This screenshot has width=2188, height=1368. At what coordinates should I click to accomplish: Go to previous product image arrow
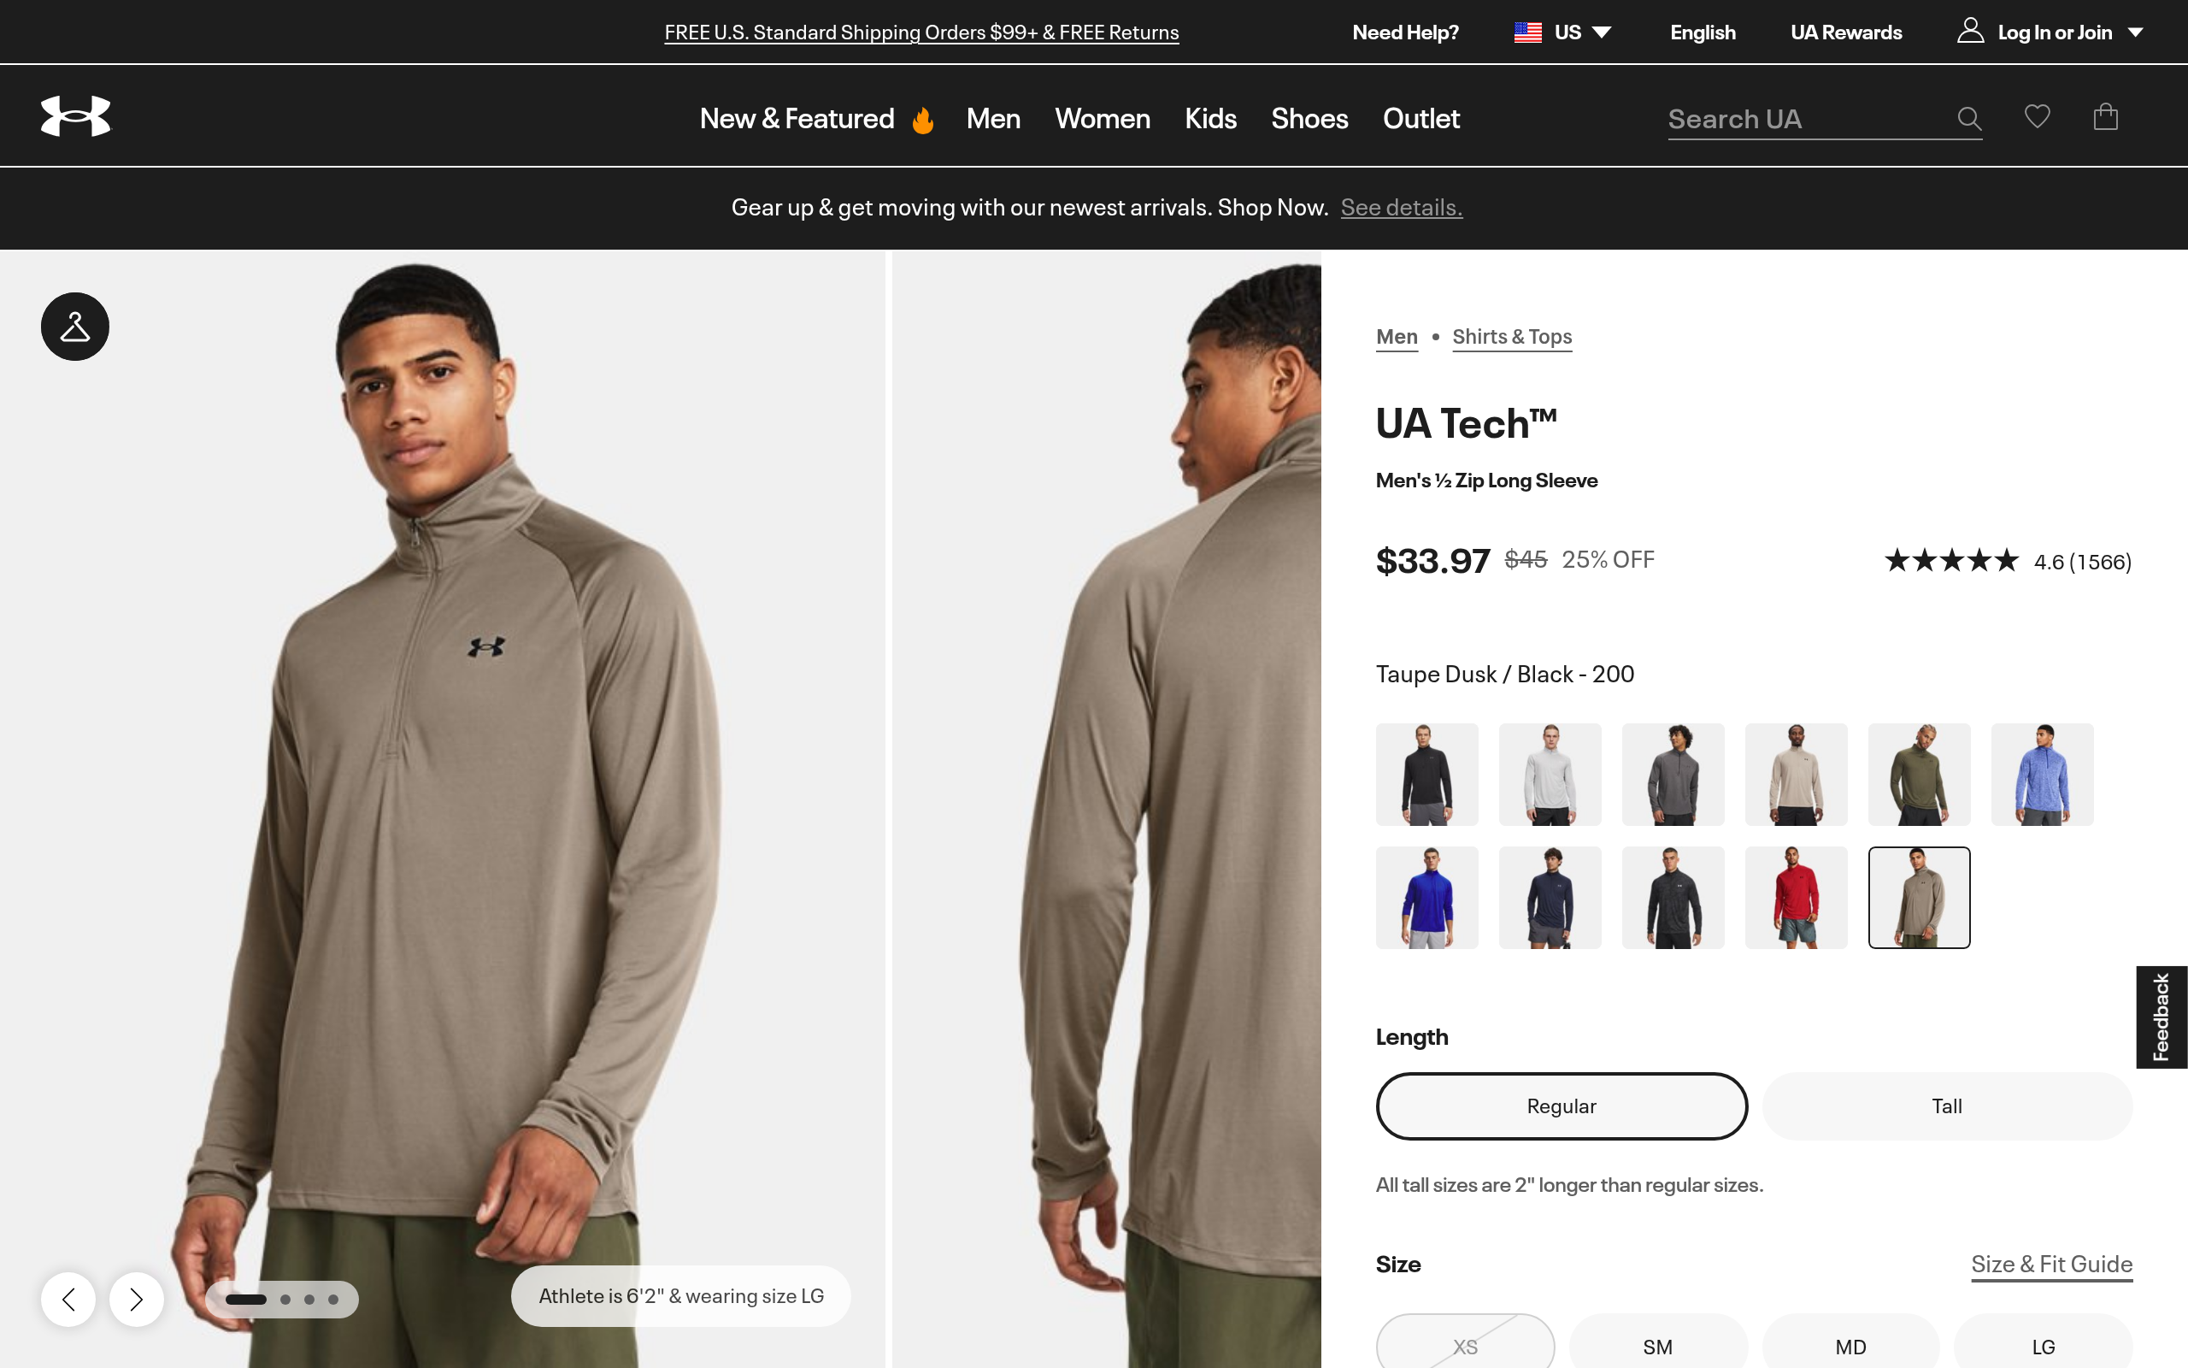(68, 1300)
